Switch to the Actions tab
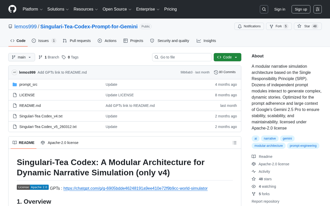The height and width of the screenshot is (206, 330). click(107, 41)
